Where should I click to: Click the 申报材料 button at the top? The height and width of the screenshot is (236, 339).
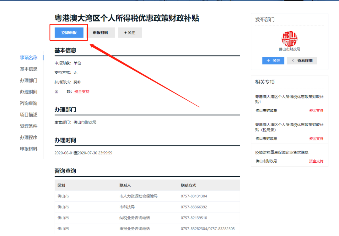pyautogui.click(x=101, y=32)
